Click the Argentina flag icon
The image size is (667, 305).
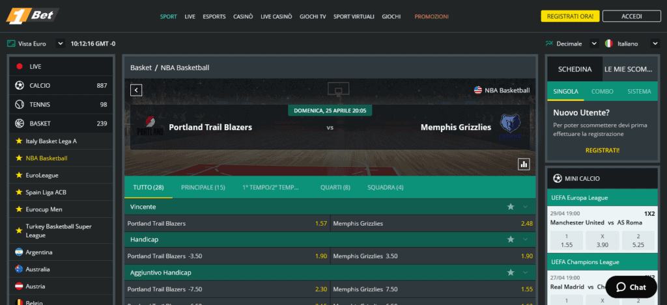click(x=19, y=252)
